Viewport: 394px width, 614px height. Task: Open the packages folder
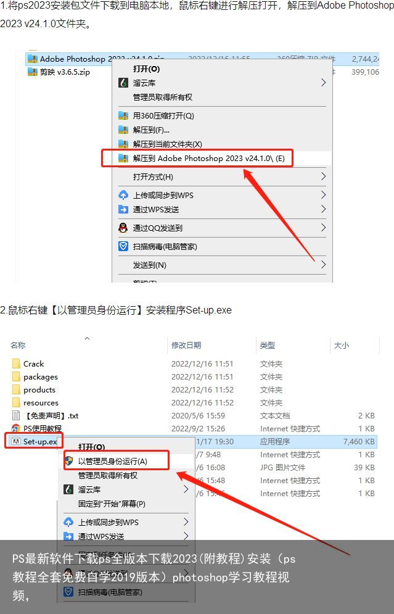point(40,376)
